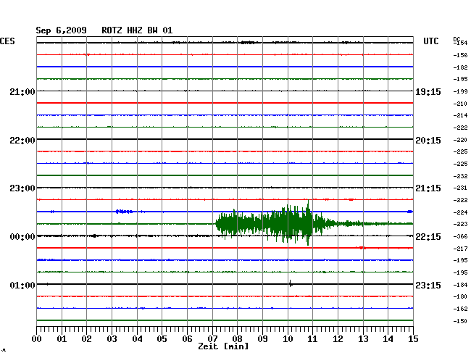
Task: Click the minute axis label 15
Action: [x=413, y=338]
